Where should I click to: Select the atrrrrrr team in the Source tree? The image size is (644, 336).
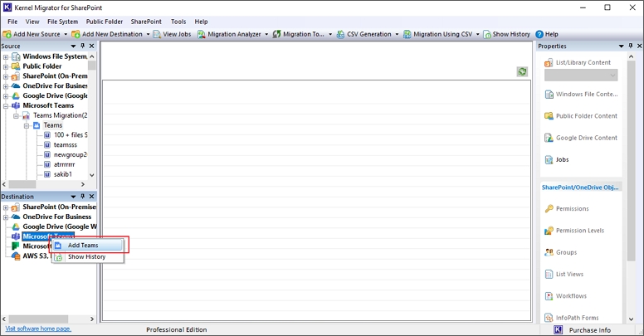tap(64, 164)
